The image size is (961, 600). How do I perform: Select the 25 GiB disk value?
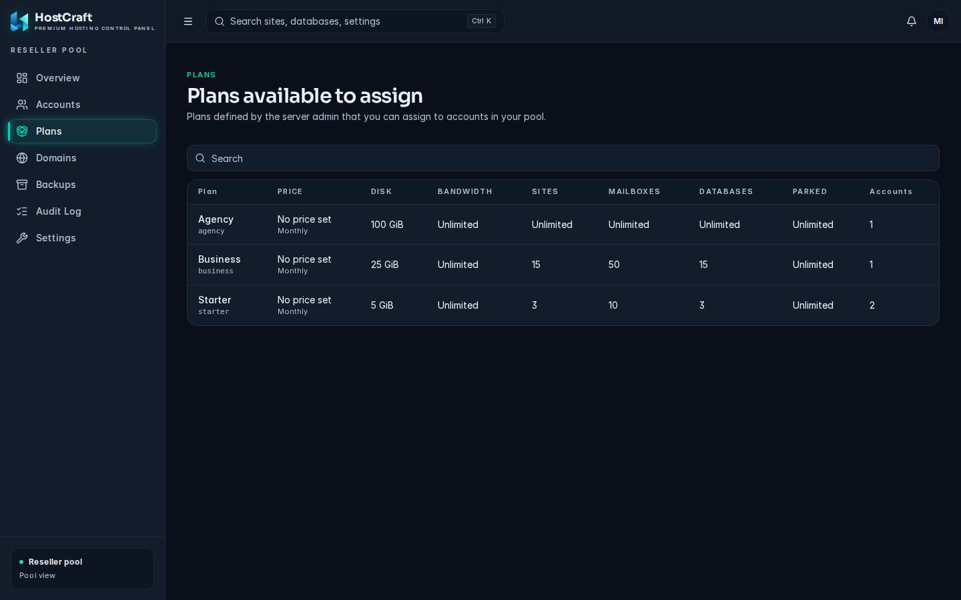point(385,265)
